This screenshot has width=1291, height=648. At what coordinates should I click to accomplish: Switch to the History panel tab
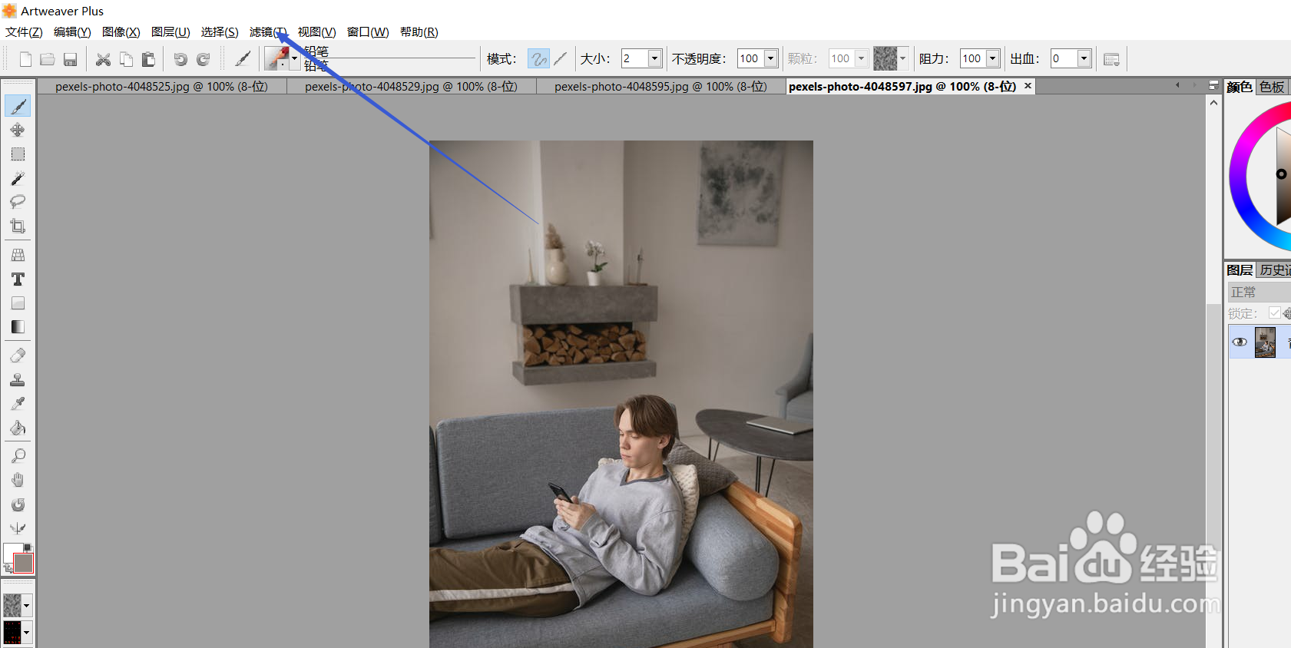click(1274, 269)
